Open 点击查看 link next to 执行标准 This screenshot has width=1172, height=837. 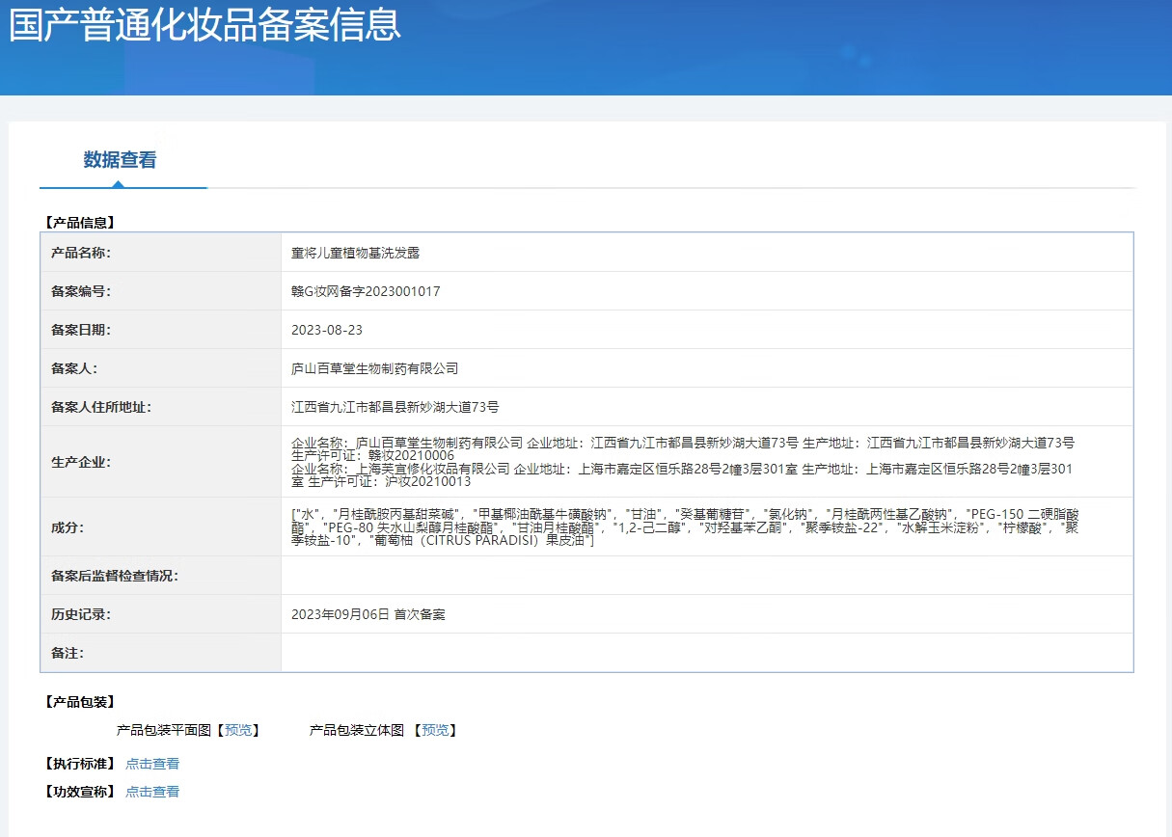[x=152, y=764]
